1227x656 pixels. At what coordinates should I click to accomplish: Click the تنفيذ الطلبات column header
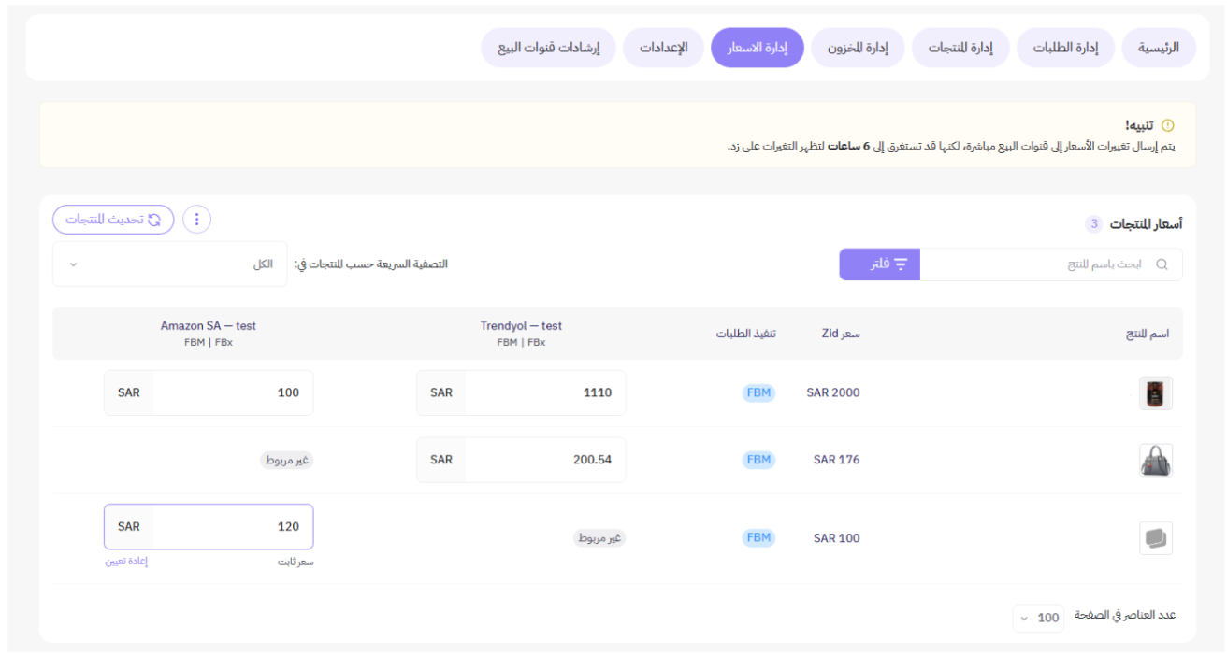coord(746,335)
